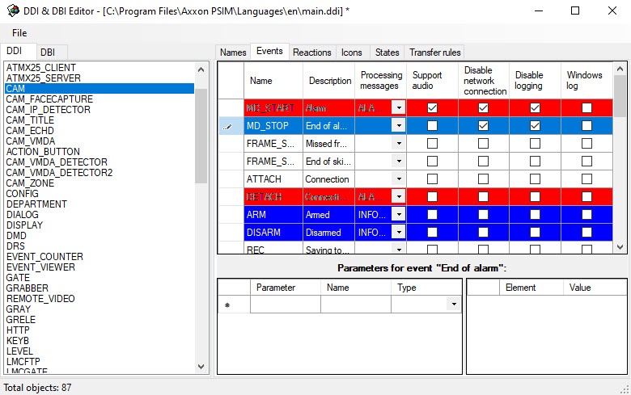
Task: Click events table scroll-down arrow
Action: click(620, 247)
